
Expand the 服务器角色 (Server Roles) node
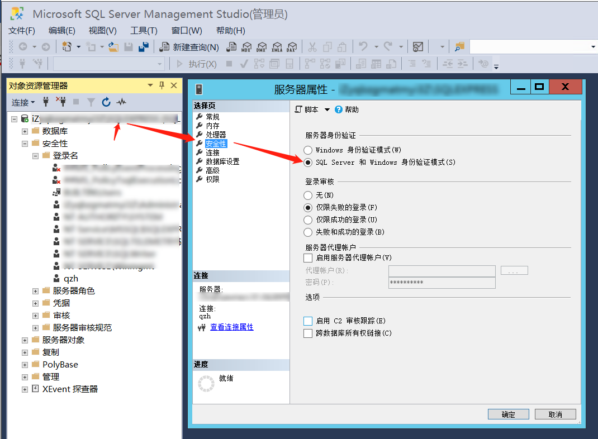pyautogui.click(x=35, y=291)
